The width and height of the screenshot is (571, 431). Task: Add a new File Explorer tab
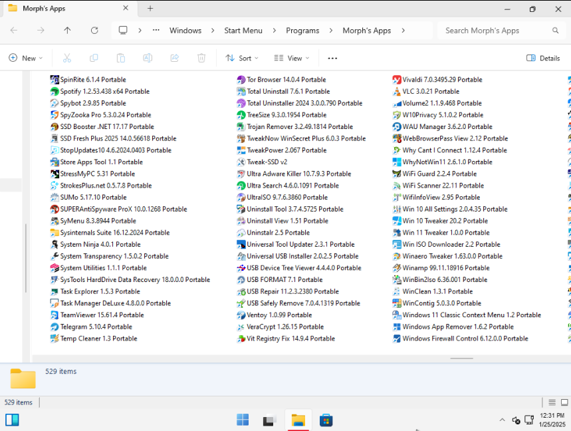click(150, 9)
